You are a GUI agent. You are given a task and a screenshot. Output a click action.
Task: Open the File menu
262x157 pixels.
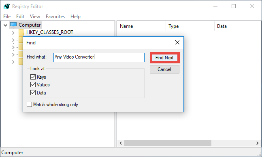coord(7,17)
